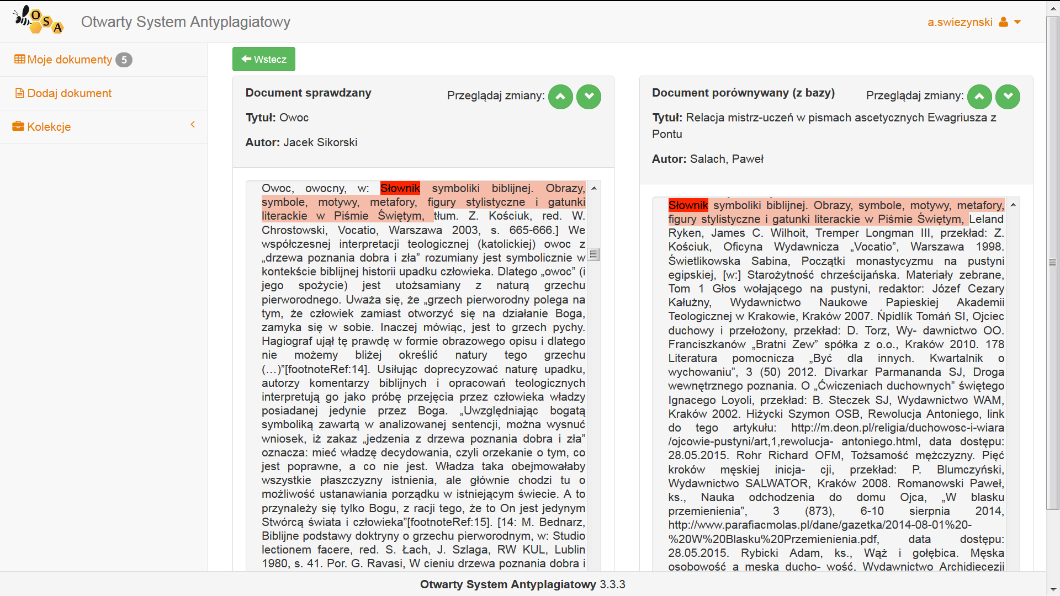Click the page scrollbar down arrow
Viewport: 1060px width, 596px height.
click(x=1053, y=589)
